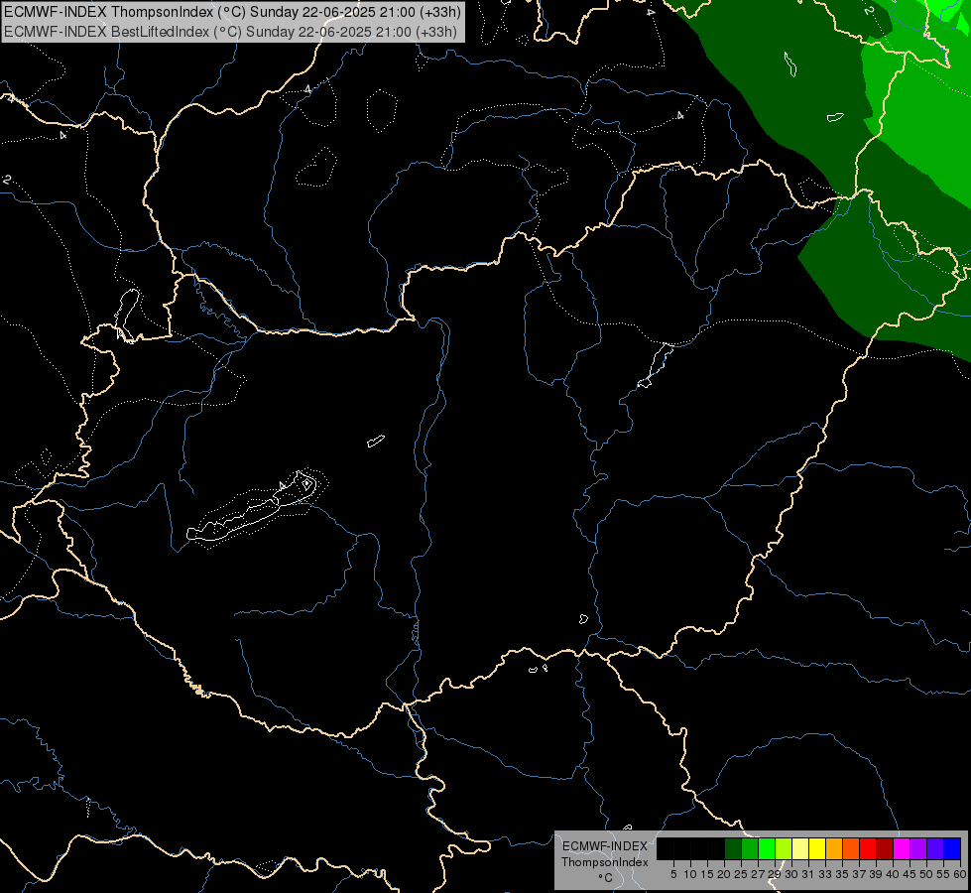This screenshot has height=893, width=971.
Task: Click the black legend swatch between 15 and 20
Action: 716,848
